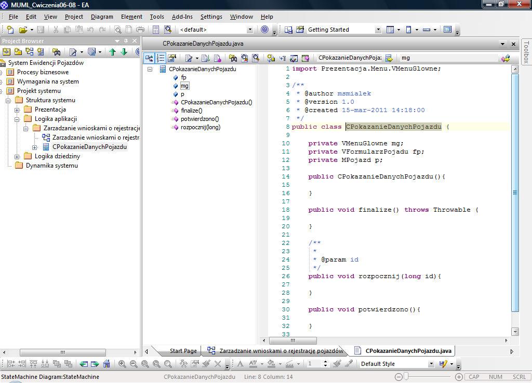Select the fp attribute in structure tree
Screen dimensions: 532x383
click(183, 77)
